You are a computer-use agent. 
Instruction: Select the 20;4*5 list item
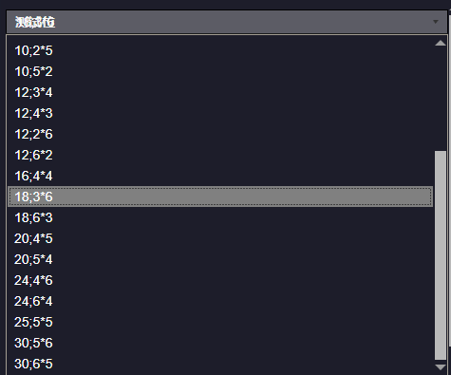[220, 238]
